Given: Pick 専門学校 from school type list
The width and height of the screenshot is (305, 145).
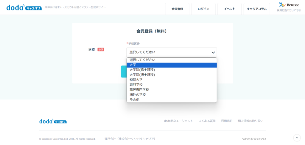Looking at the screenshot, I should point(172,85).
